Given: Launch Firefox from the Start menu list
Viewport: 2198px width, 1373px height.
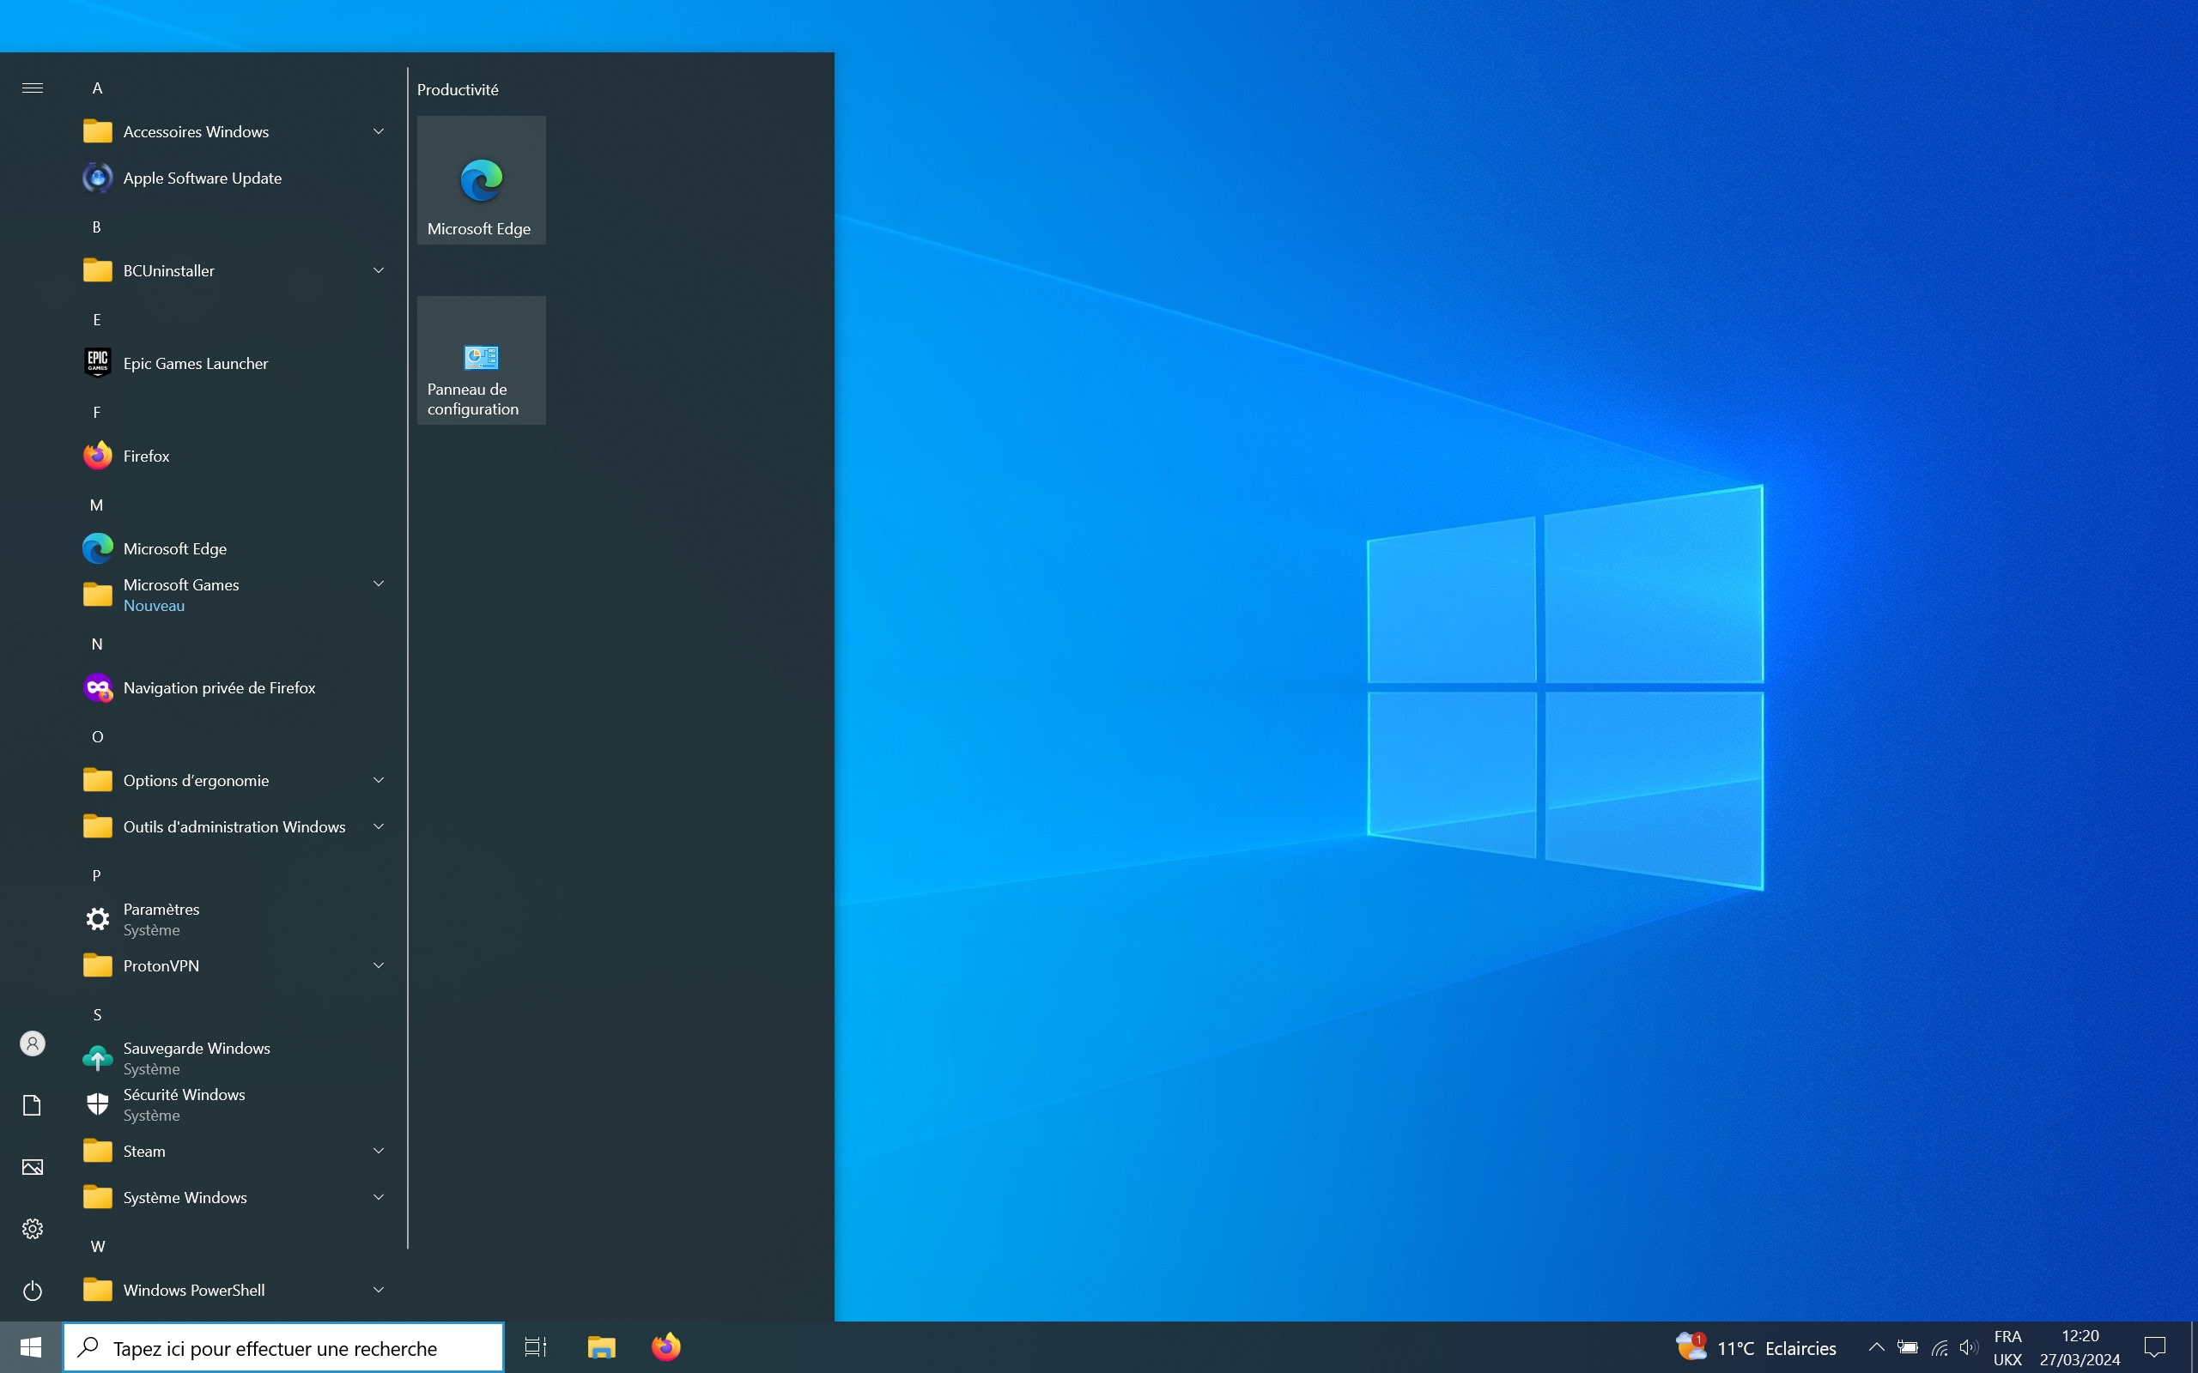Looking at the screenshot, I should click(x=146, y=456).
